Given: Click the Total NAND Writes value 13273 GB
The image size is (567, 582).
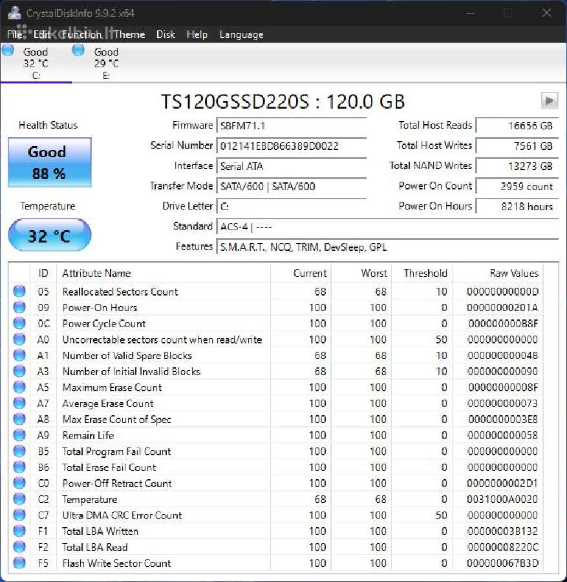Looking at the screenshot, I should (517, 166).
